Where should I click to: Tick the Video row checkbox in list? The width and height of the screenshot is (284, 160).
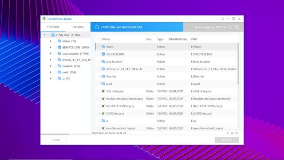(x=99, y=47)
